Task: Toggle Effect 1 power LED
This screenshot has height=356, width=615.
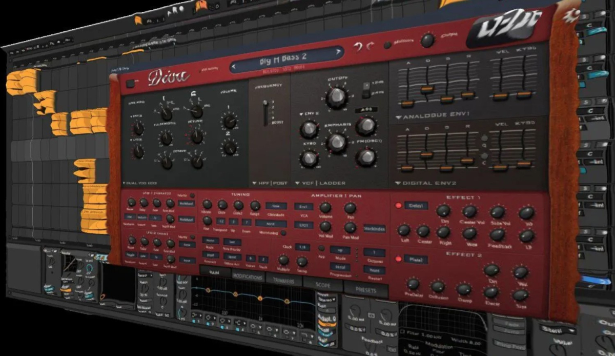Action: tap(398, 206)
